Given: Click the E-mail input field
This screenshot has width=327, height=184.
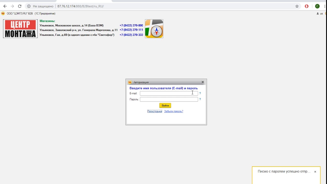Looking at the screenshot, I should 169,93.
